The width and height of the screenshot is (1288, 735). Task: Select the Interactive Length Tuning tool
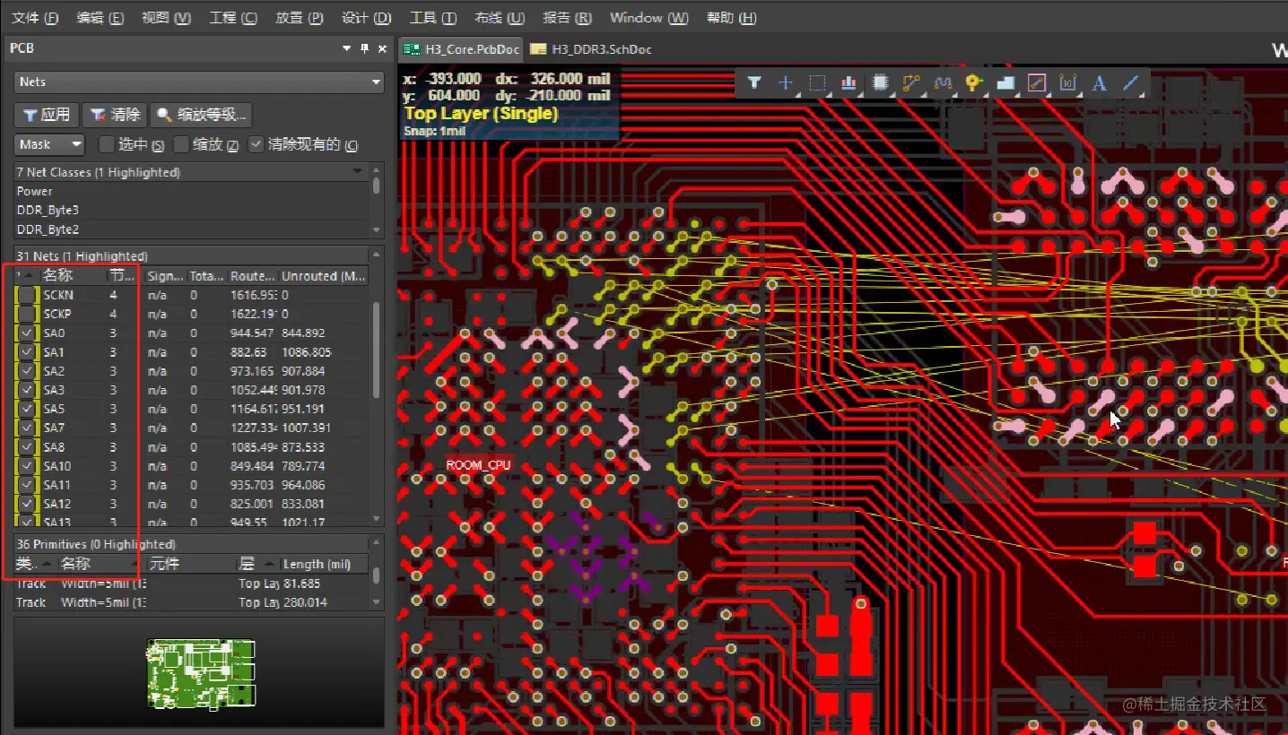[x=943, y=82]
